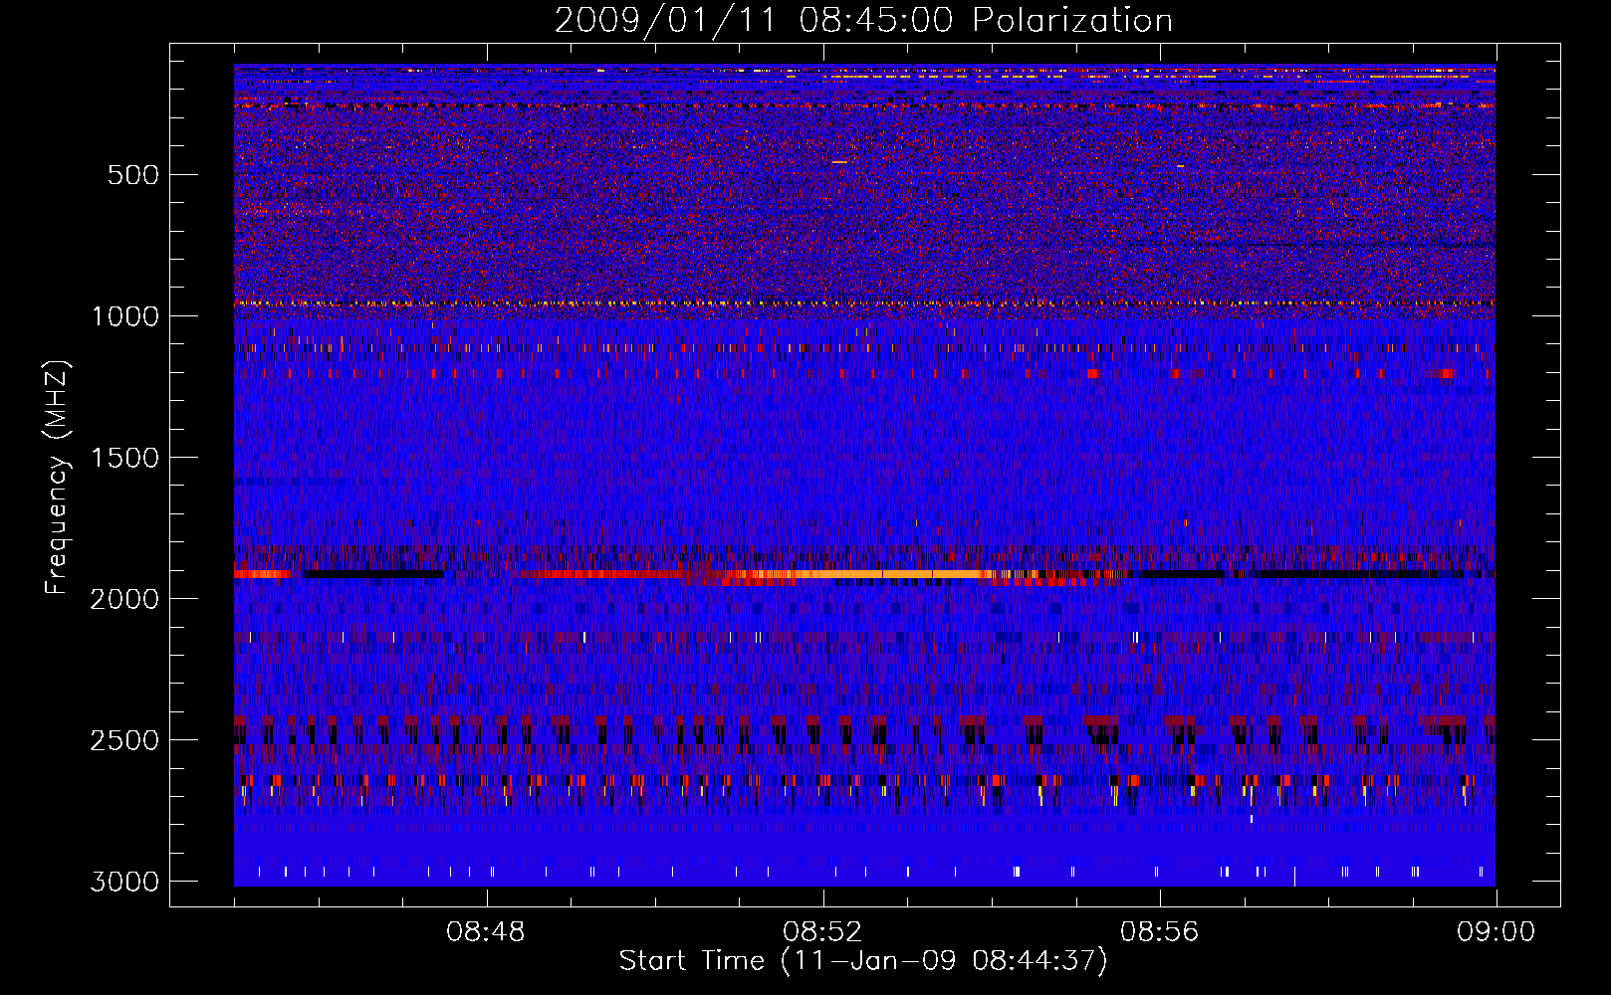Viewport: 1611px width, 995px height.
Task: Click the 500 frequency tick label
Action: coord(133,175)
